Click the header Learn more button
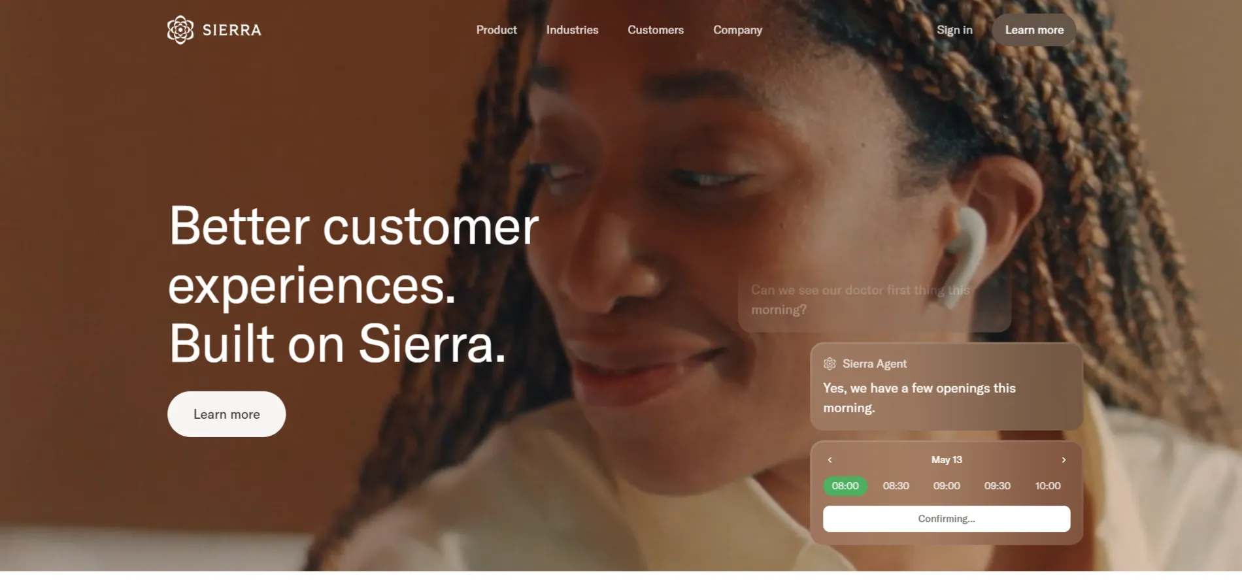This screenshot has width=1242, height=588. tap(1034, 30)
